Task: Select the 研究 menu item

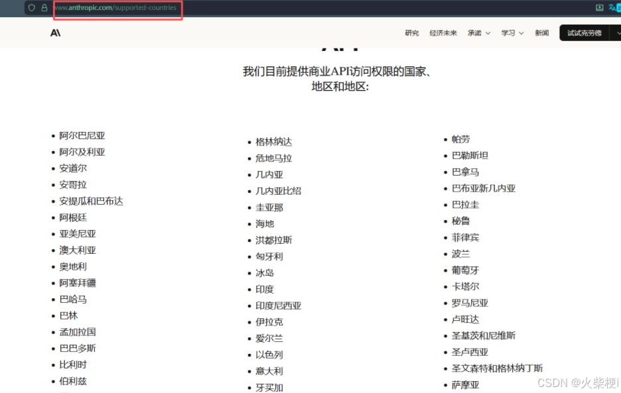Action: [412, 32]
